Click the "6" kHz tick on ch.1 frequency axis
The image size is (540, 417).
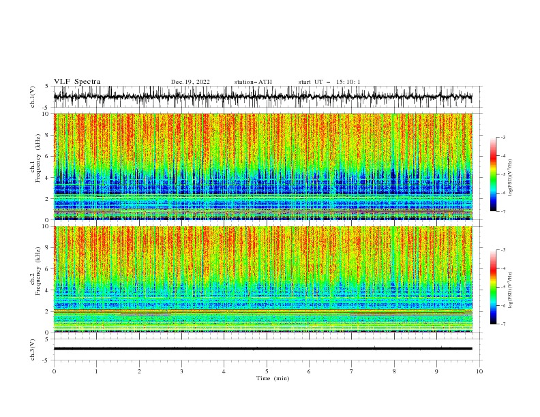click(48, 156)
